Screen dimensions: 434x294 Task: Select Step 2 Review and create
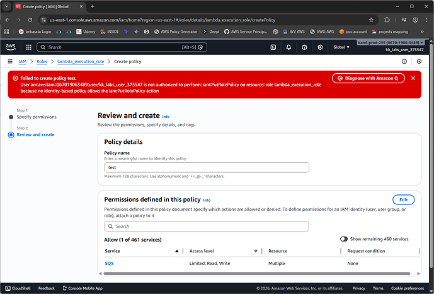(35, 134)
